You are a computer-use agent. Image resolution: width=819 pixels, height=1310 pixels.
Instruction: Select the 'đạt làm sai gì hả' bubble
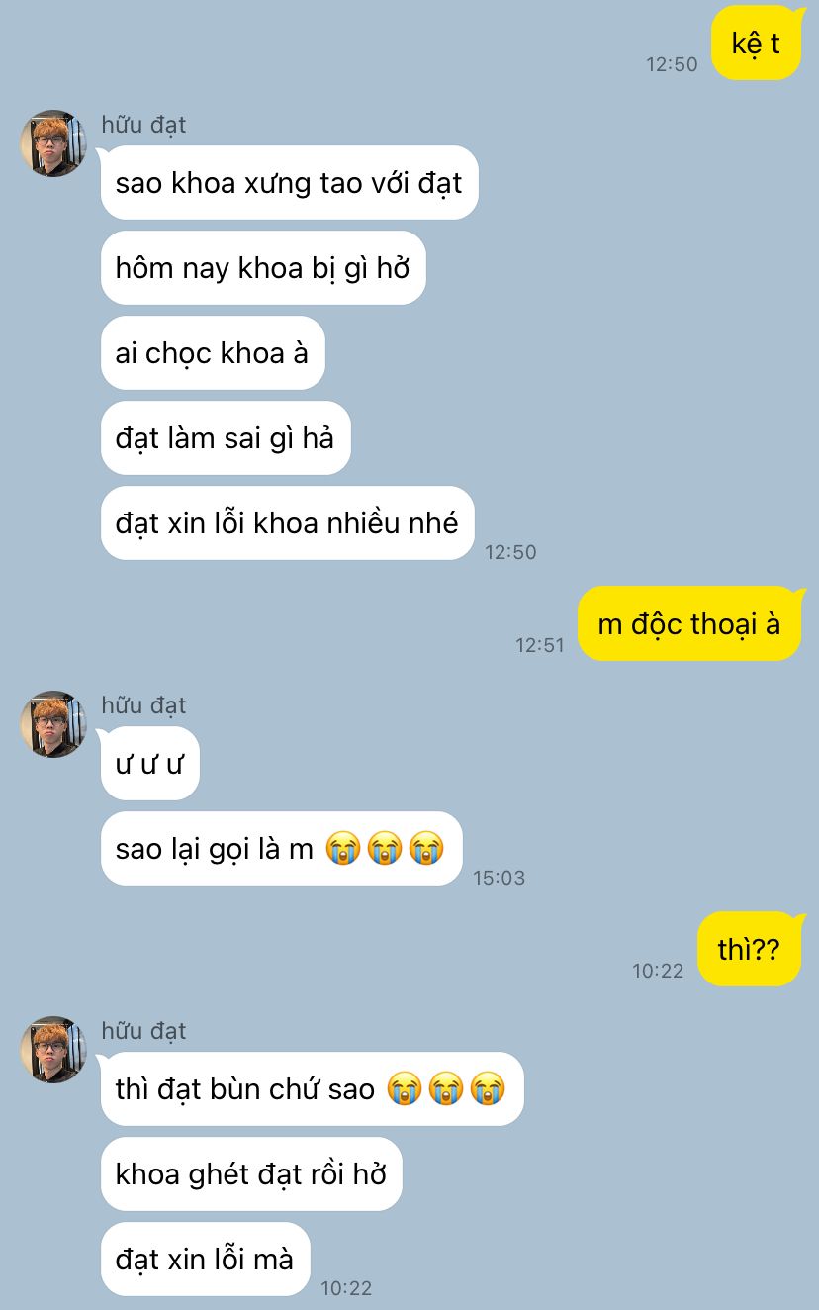tap(226, 438)
